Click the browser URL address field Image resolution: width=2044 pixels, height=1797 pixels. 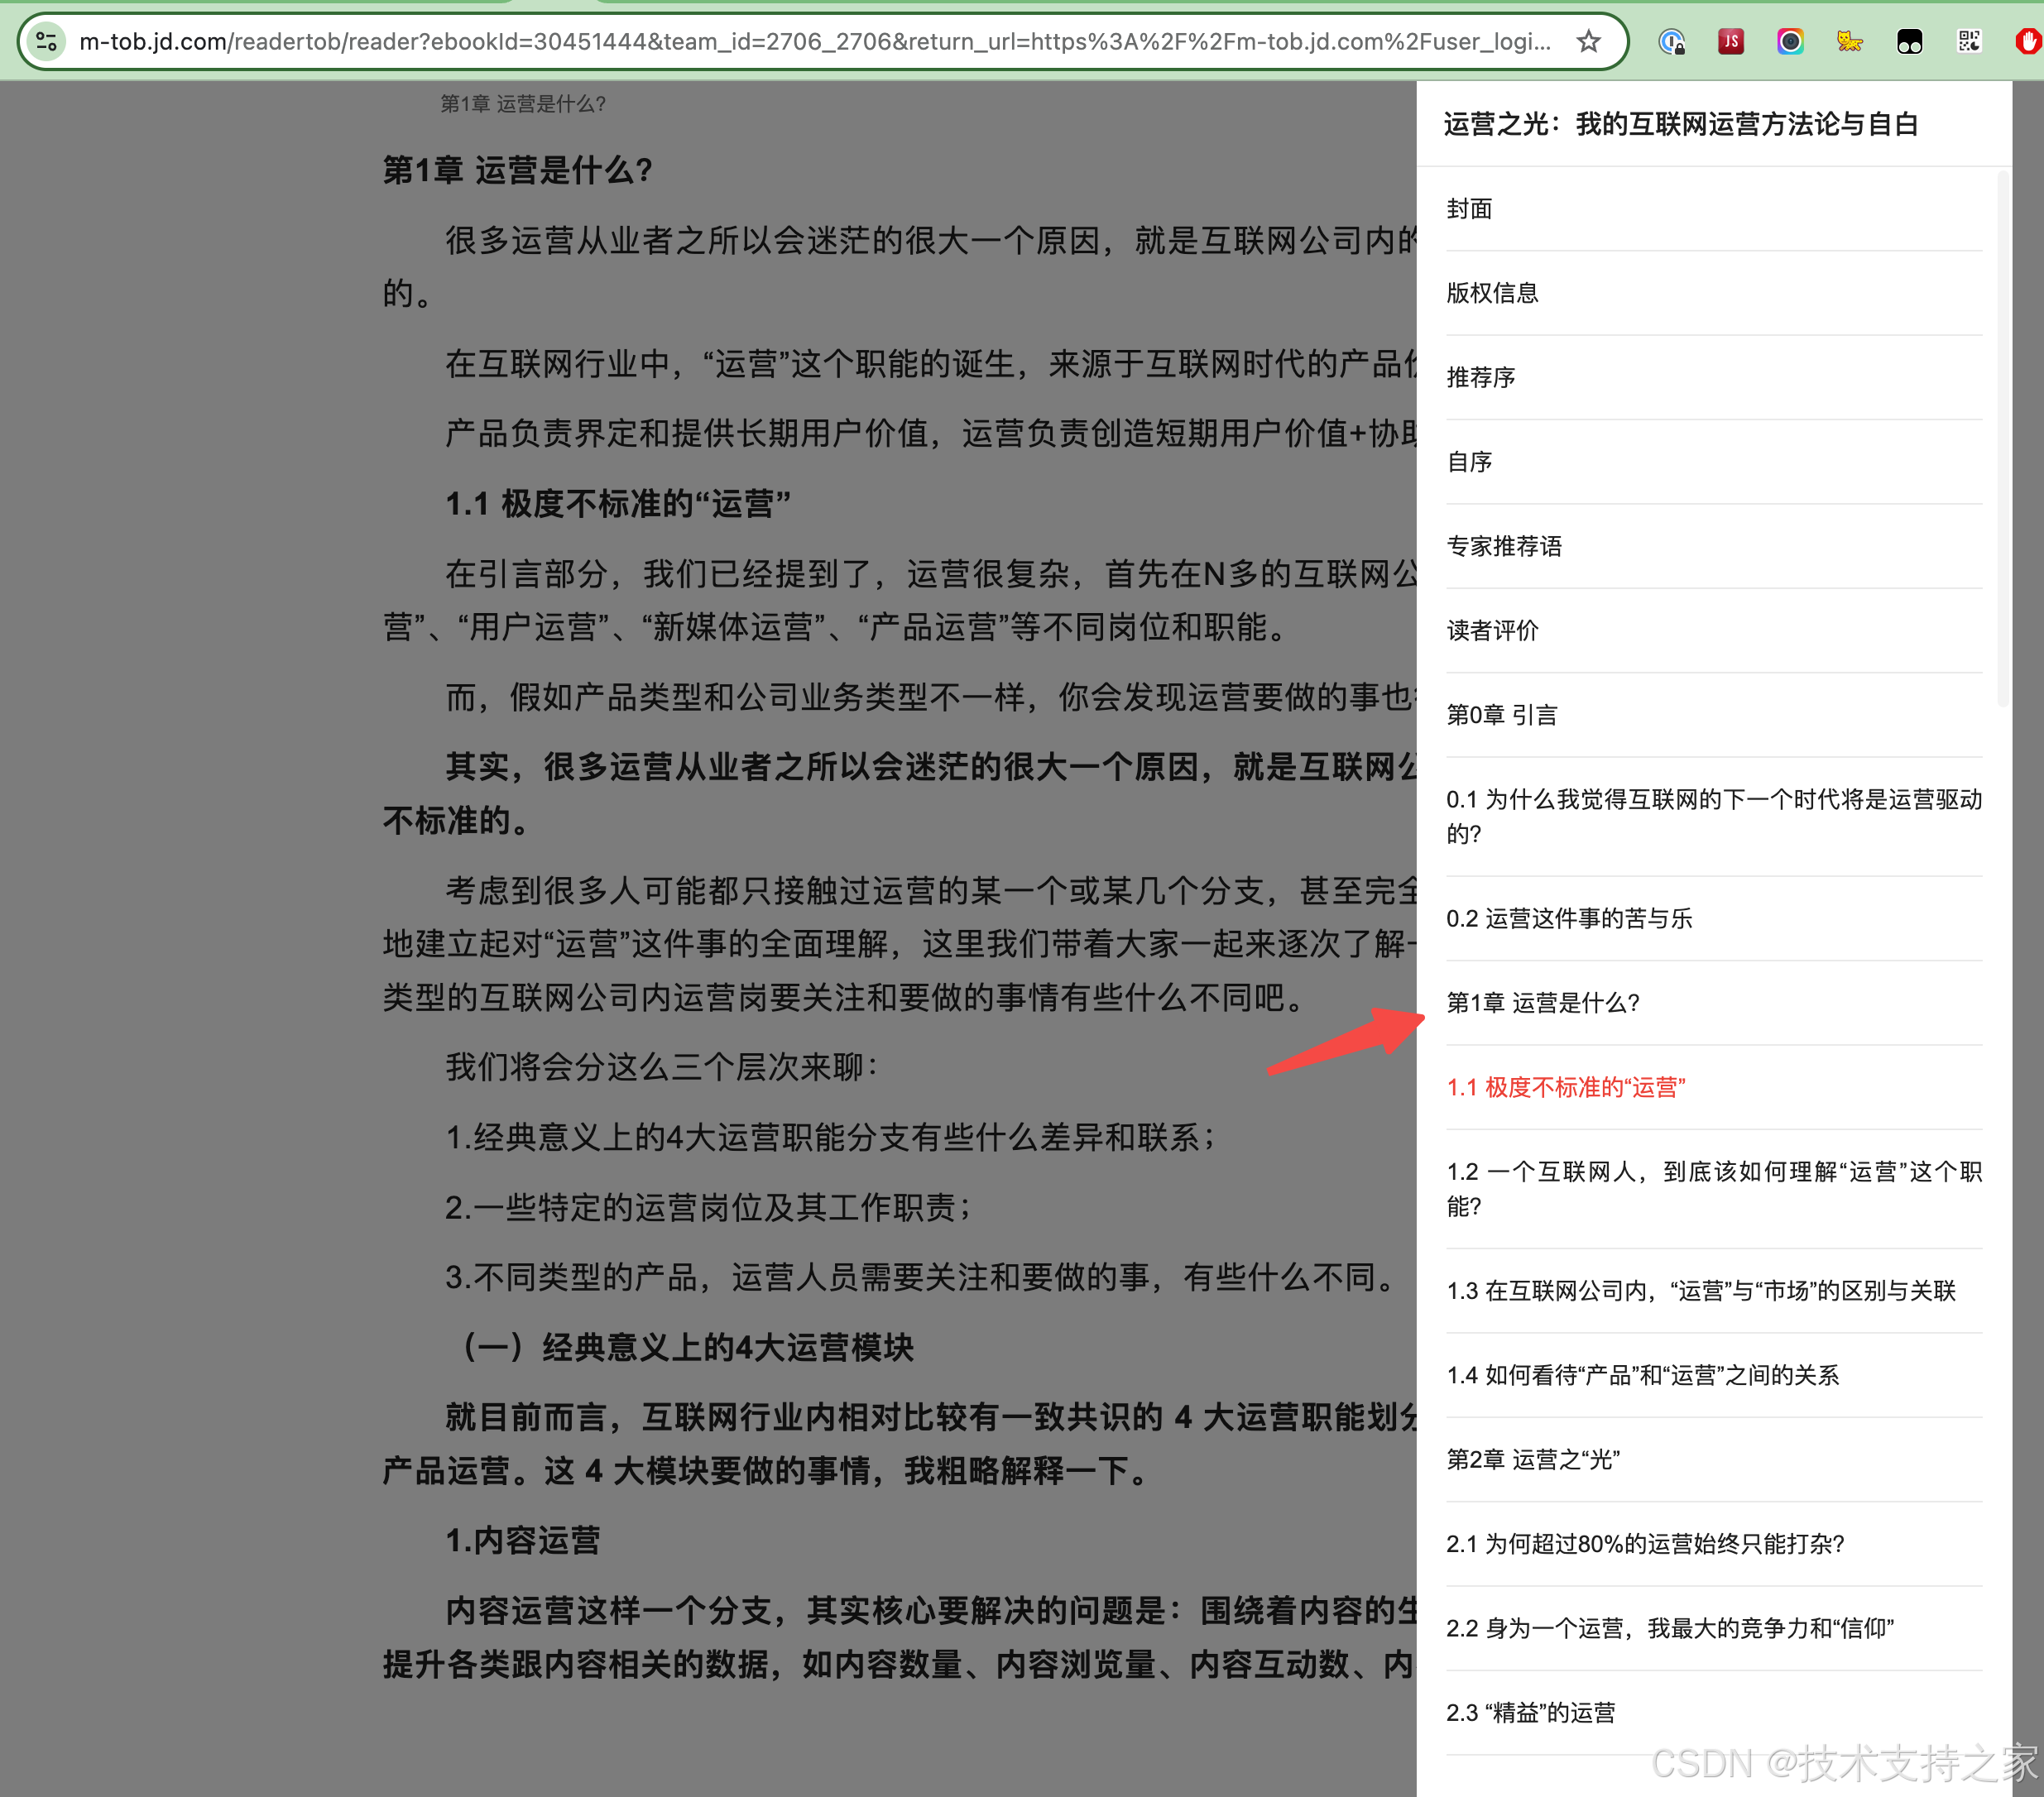pyautogui.click(x=800, y=41)
